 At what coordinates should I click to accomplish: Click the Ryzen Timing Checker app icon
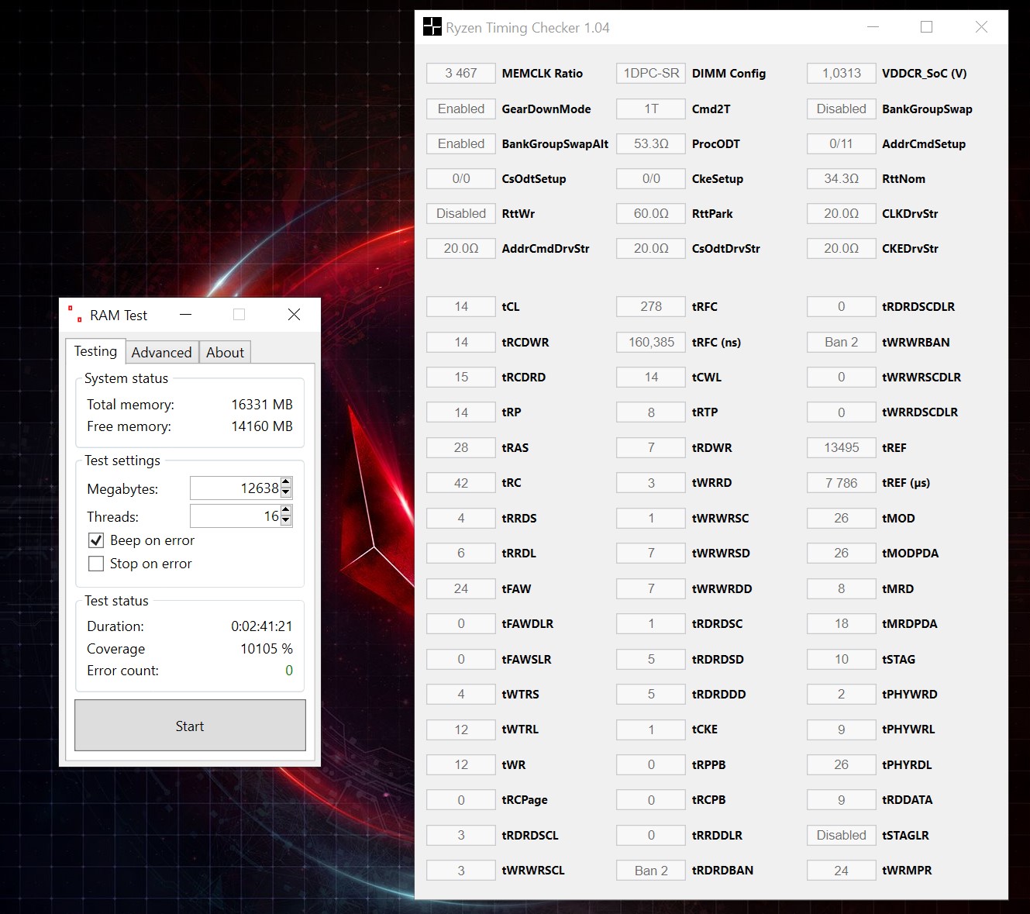click(432, 27)
